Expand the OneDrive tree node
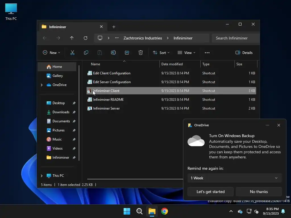291x218 pixels. pos(41,85)
